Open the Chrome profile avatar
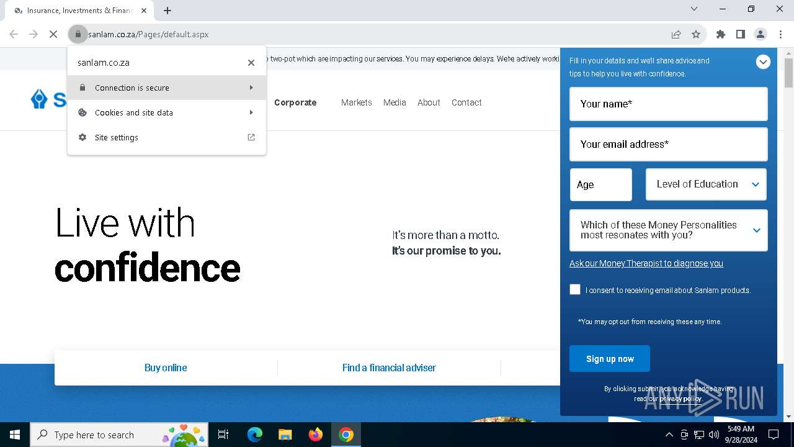794x447 pixels. [761, 34]
